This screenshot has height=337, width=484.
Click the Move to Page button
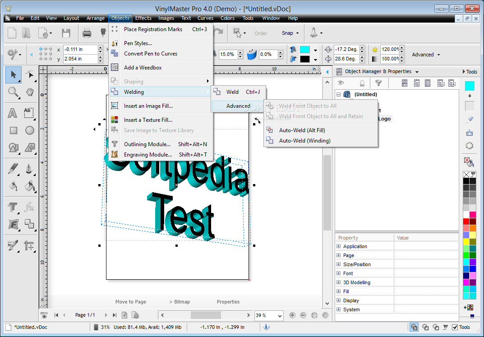point(130,302)
